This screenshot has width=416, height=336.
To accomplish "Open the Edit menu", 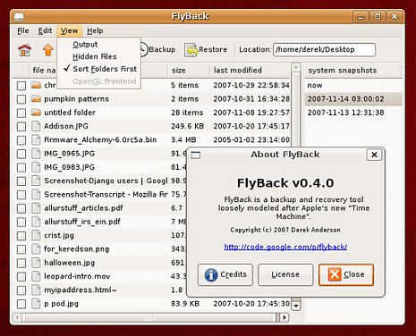I will [x=45, y=30].
